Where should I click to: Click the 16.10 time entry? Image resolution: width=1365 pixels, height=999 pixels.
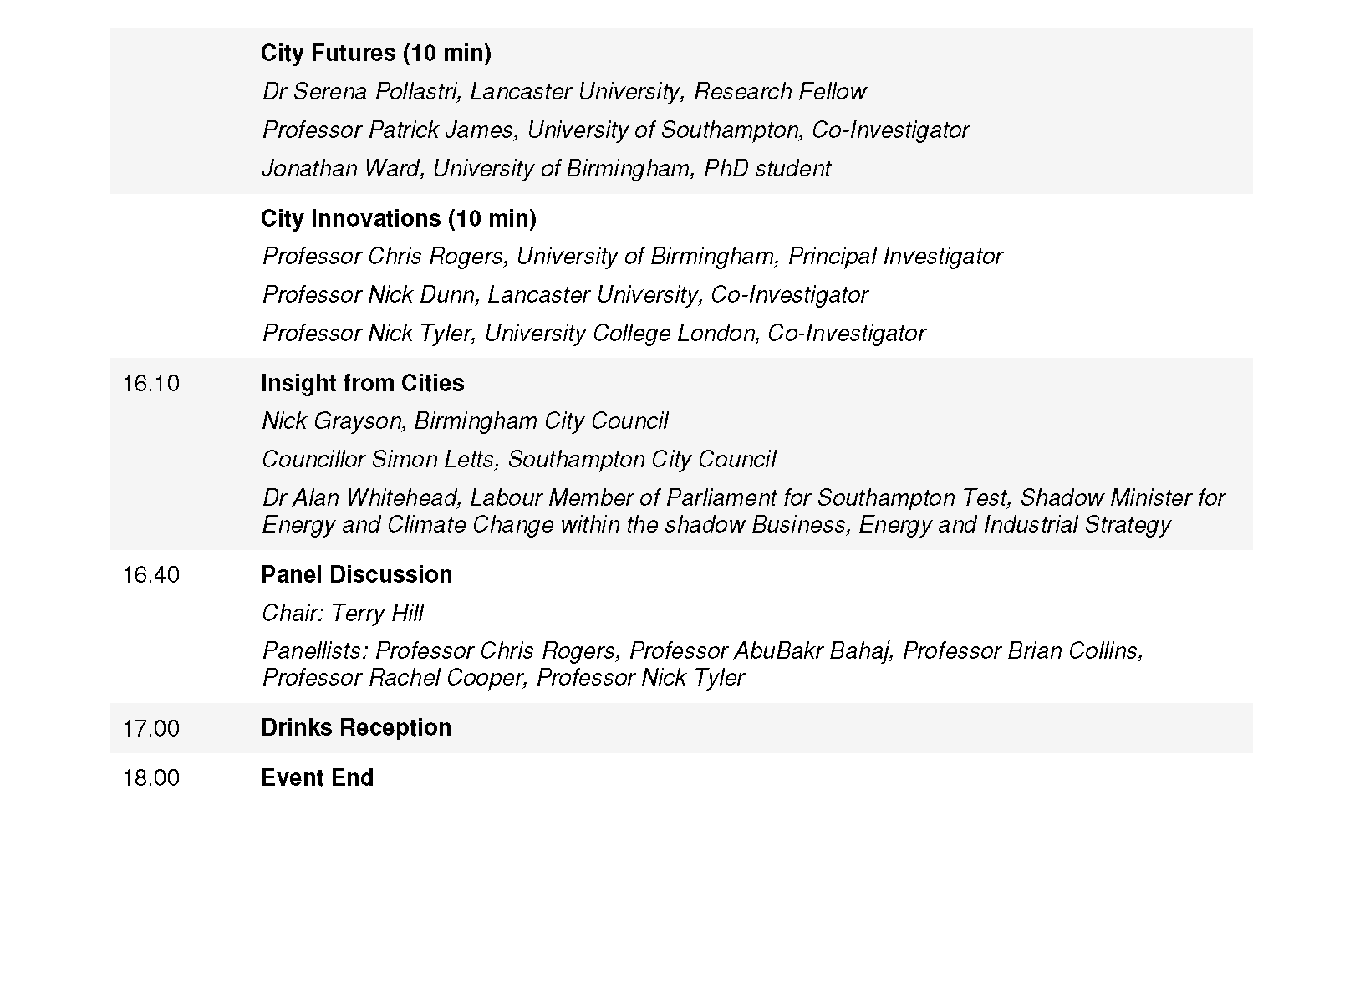click(x=151, y=384)
